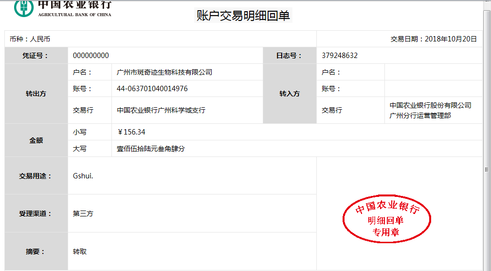Click the 受理渠道 label cell
The image size is (491, 271).
[36, 213]
